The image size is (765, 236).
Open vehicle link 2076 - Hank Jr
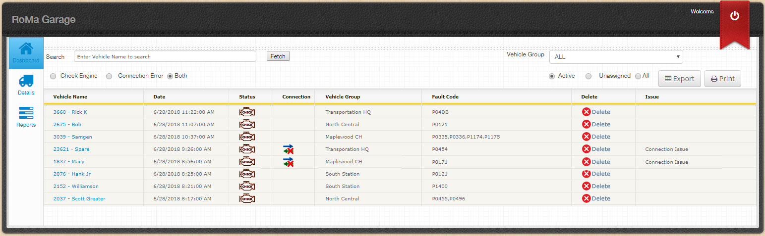(x=72, y=174)
